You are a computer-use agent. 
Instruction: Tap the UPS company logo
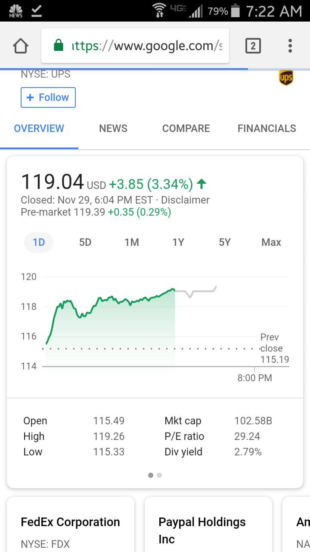[286, 78]
